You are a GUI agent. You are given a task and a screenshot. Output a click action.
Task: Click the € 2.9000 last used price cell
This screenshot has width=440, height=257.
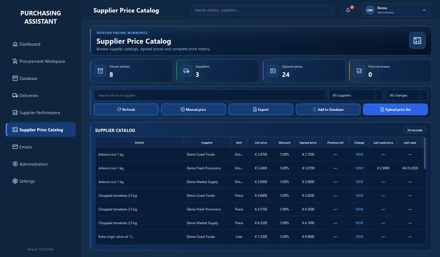tap(383, 168)
